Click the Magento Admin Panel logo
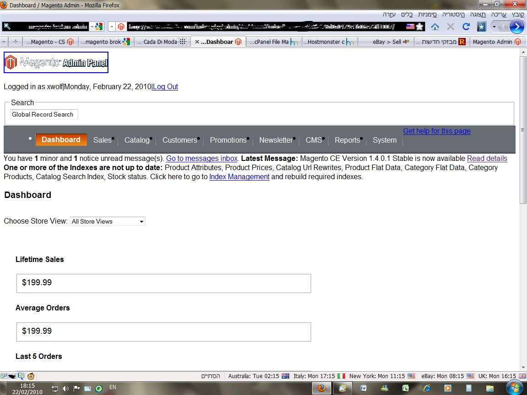The width and height of the screenshot is (527, 395). (56, 63)
